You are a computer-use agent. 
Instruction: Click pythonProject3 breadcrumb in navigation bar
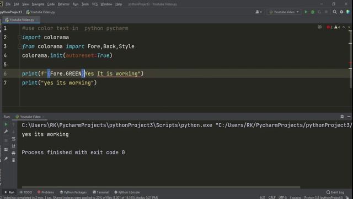(11, 12)
